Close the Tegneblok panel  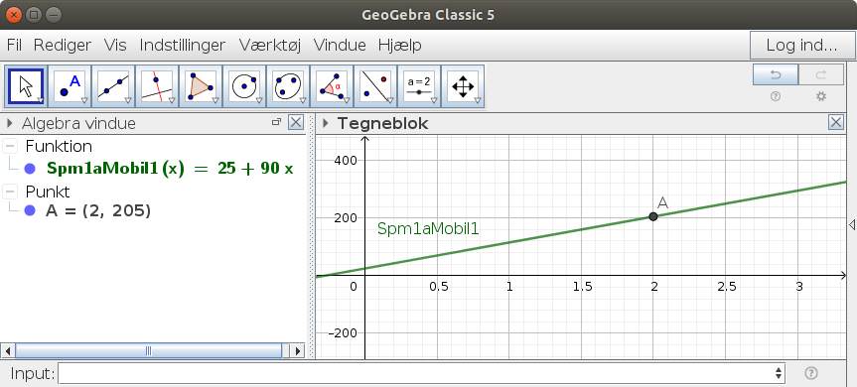(x=836, y=122)
